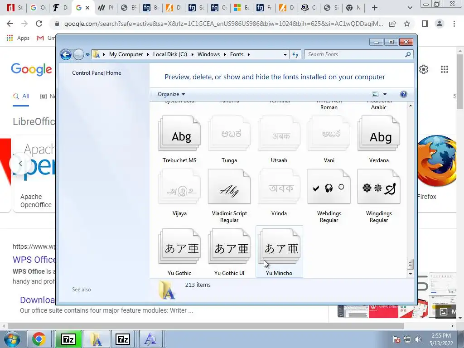Select Vladimir Script Regular font icon
The image size is (464, 348).
tap(229, 187)
